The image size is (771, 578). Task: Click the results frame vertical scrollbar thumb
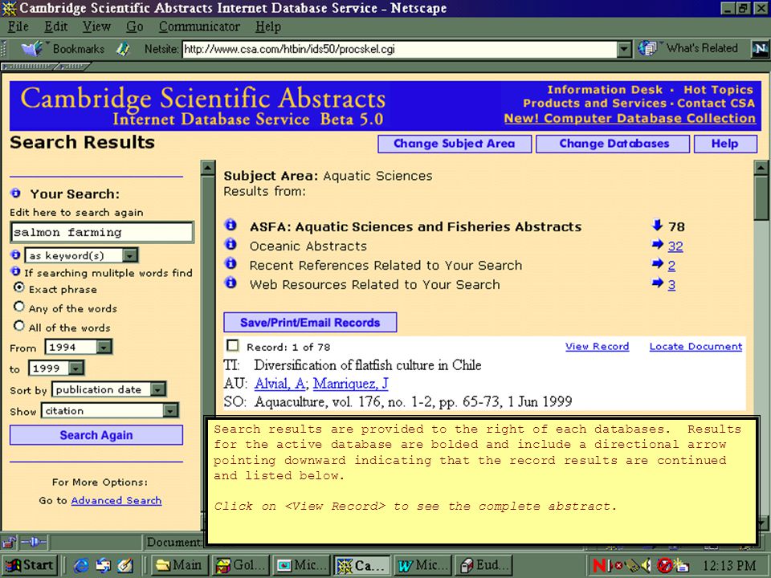pos(761,198)
